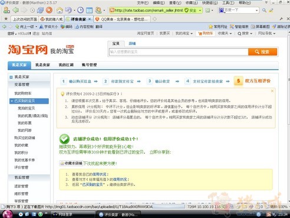Click the user account icon at toolbar start
Viewport: 290px width, 218px height.
point(6,10)
